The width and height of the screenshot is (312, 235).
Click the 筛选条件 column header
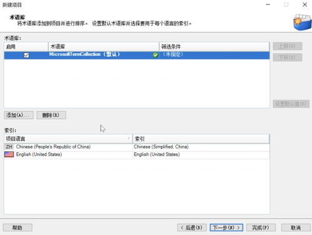coord(214,47)
